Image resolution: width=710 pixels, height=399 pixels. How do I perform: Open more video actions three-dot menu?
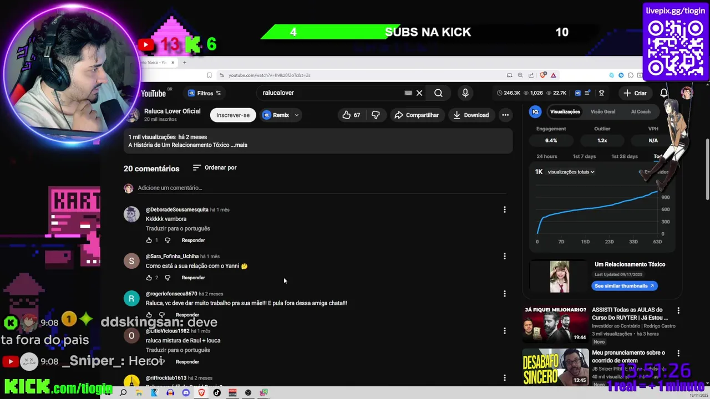coord(505,115)
